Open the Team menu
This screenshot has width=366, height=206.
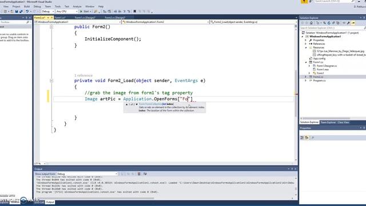(47, 6)
